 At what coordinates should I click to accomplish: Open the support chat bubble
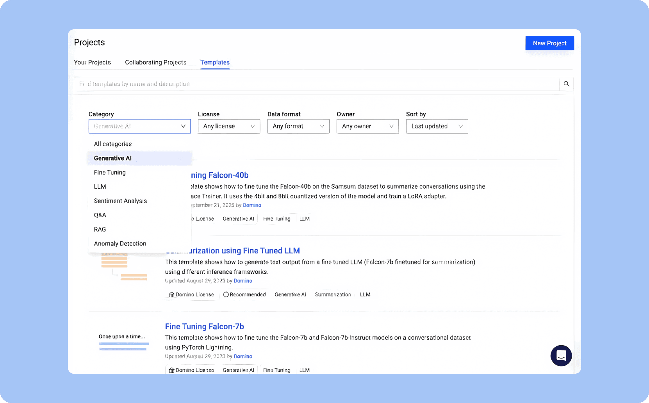click(x=561, y=356)
